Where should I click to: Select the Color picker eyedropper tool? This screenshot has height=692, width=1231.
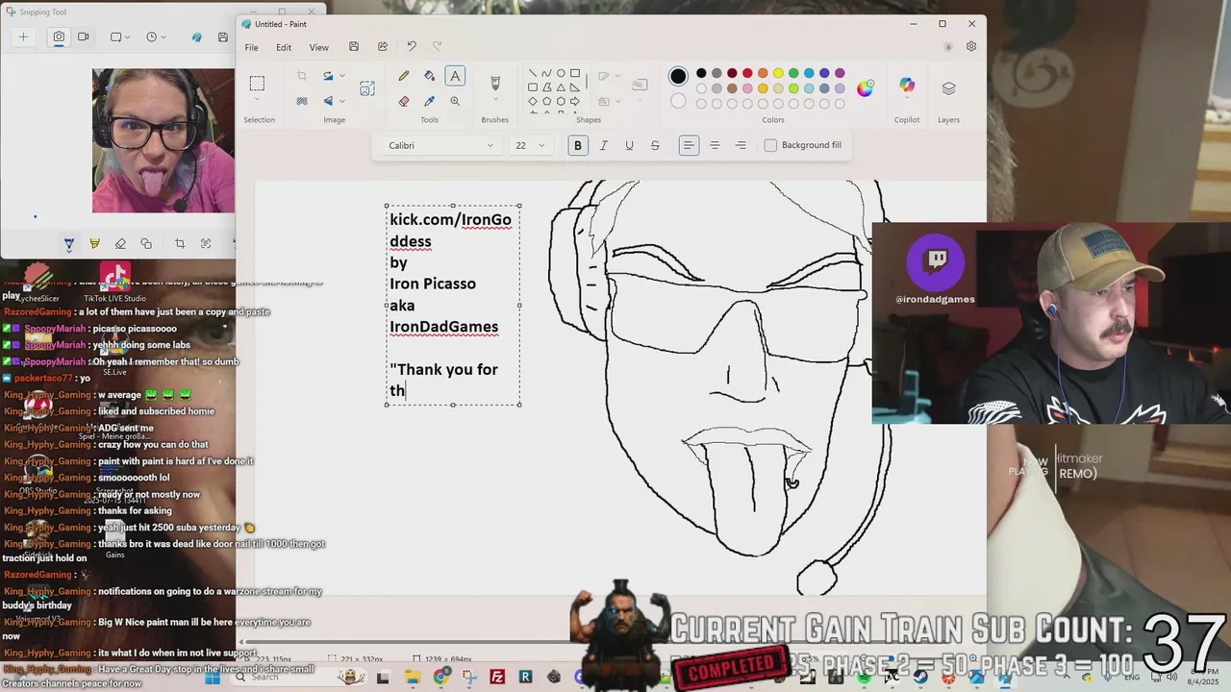(429, 101)
